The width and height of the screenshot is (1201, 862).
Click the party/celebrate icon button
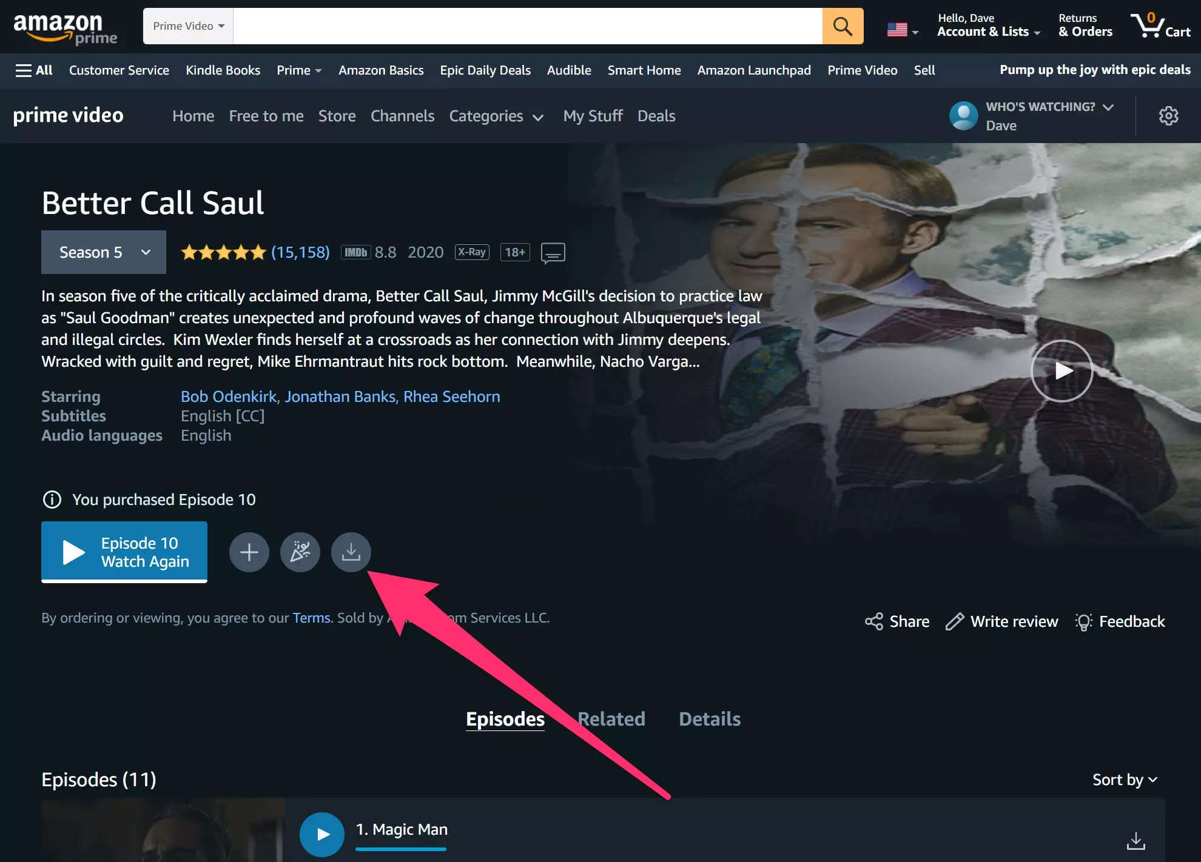pyautogui.click(x=300, y=552)
